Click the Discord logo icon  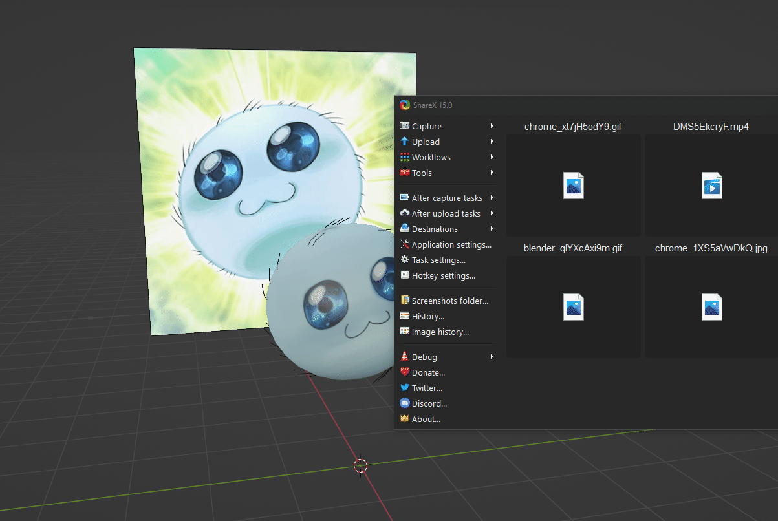(405, 403)
